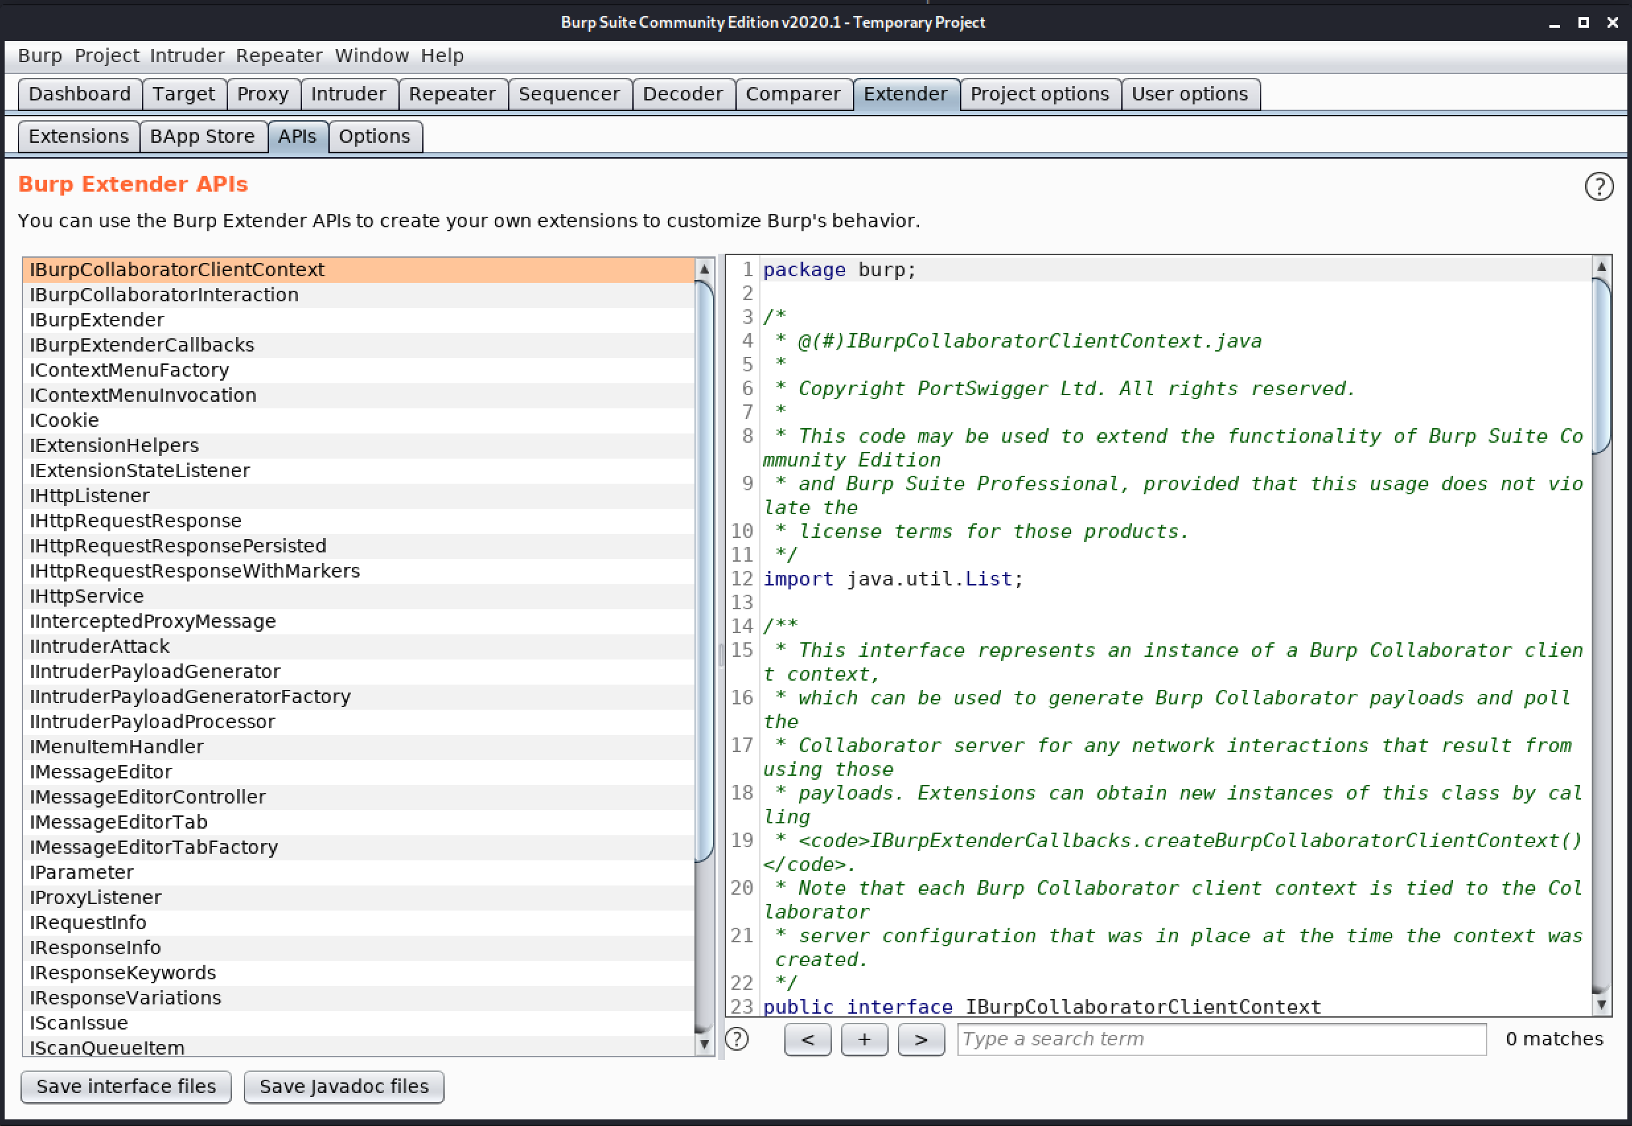Open search options with the + button
1632x1126 pixels.
(x=864, y=1039)
